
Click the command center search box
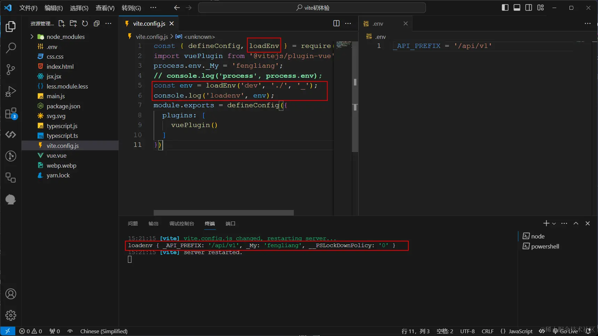pyautogui.click(x=312, y=8)
